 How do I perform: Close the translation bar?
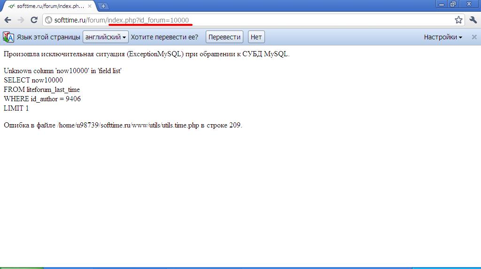tap(474, 37)
